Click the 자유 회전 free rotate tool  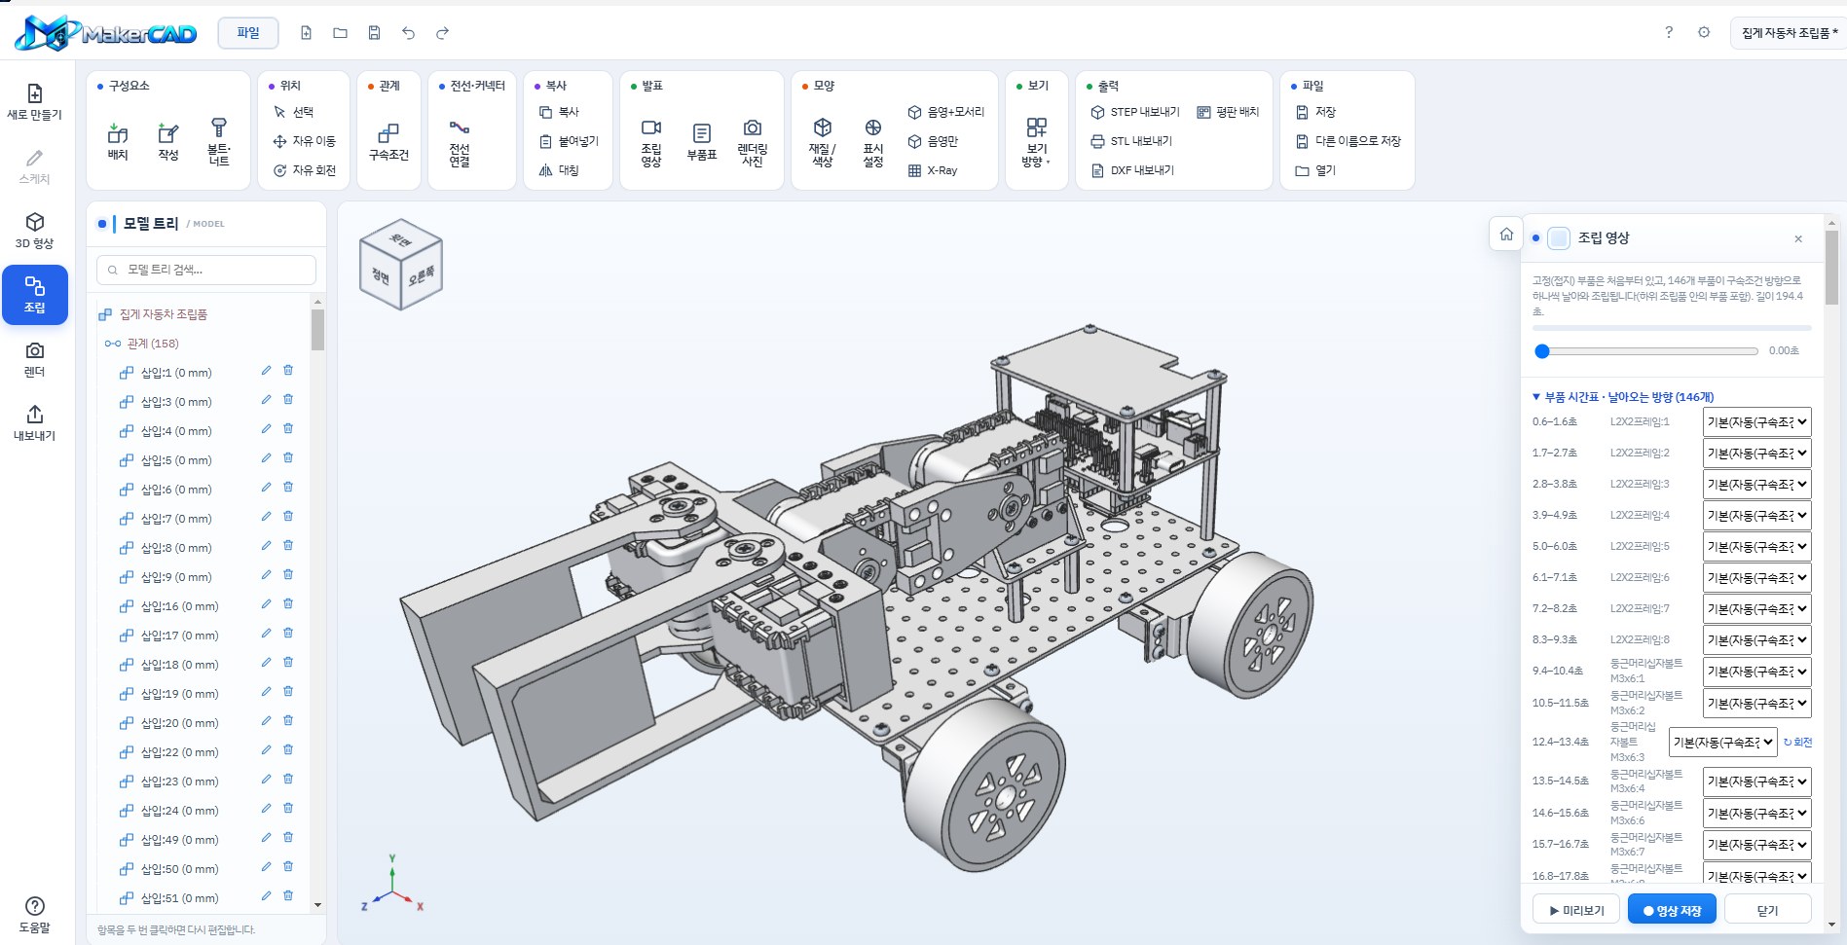pyautogui.click(x=305, y=170)
